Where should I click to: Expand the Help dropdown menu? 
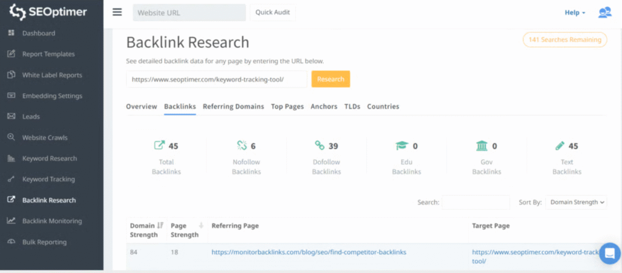(x=575, y=13)
